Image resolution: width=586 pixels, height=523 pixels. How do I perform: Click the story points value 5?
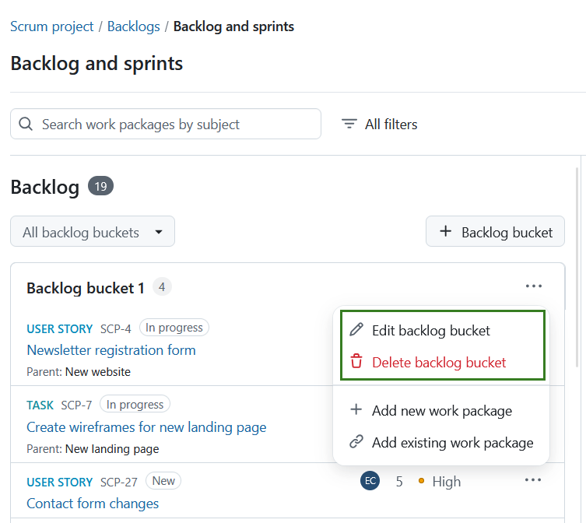pos(399,482)
